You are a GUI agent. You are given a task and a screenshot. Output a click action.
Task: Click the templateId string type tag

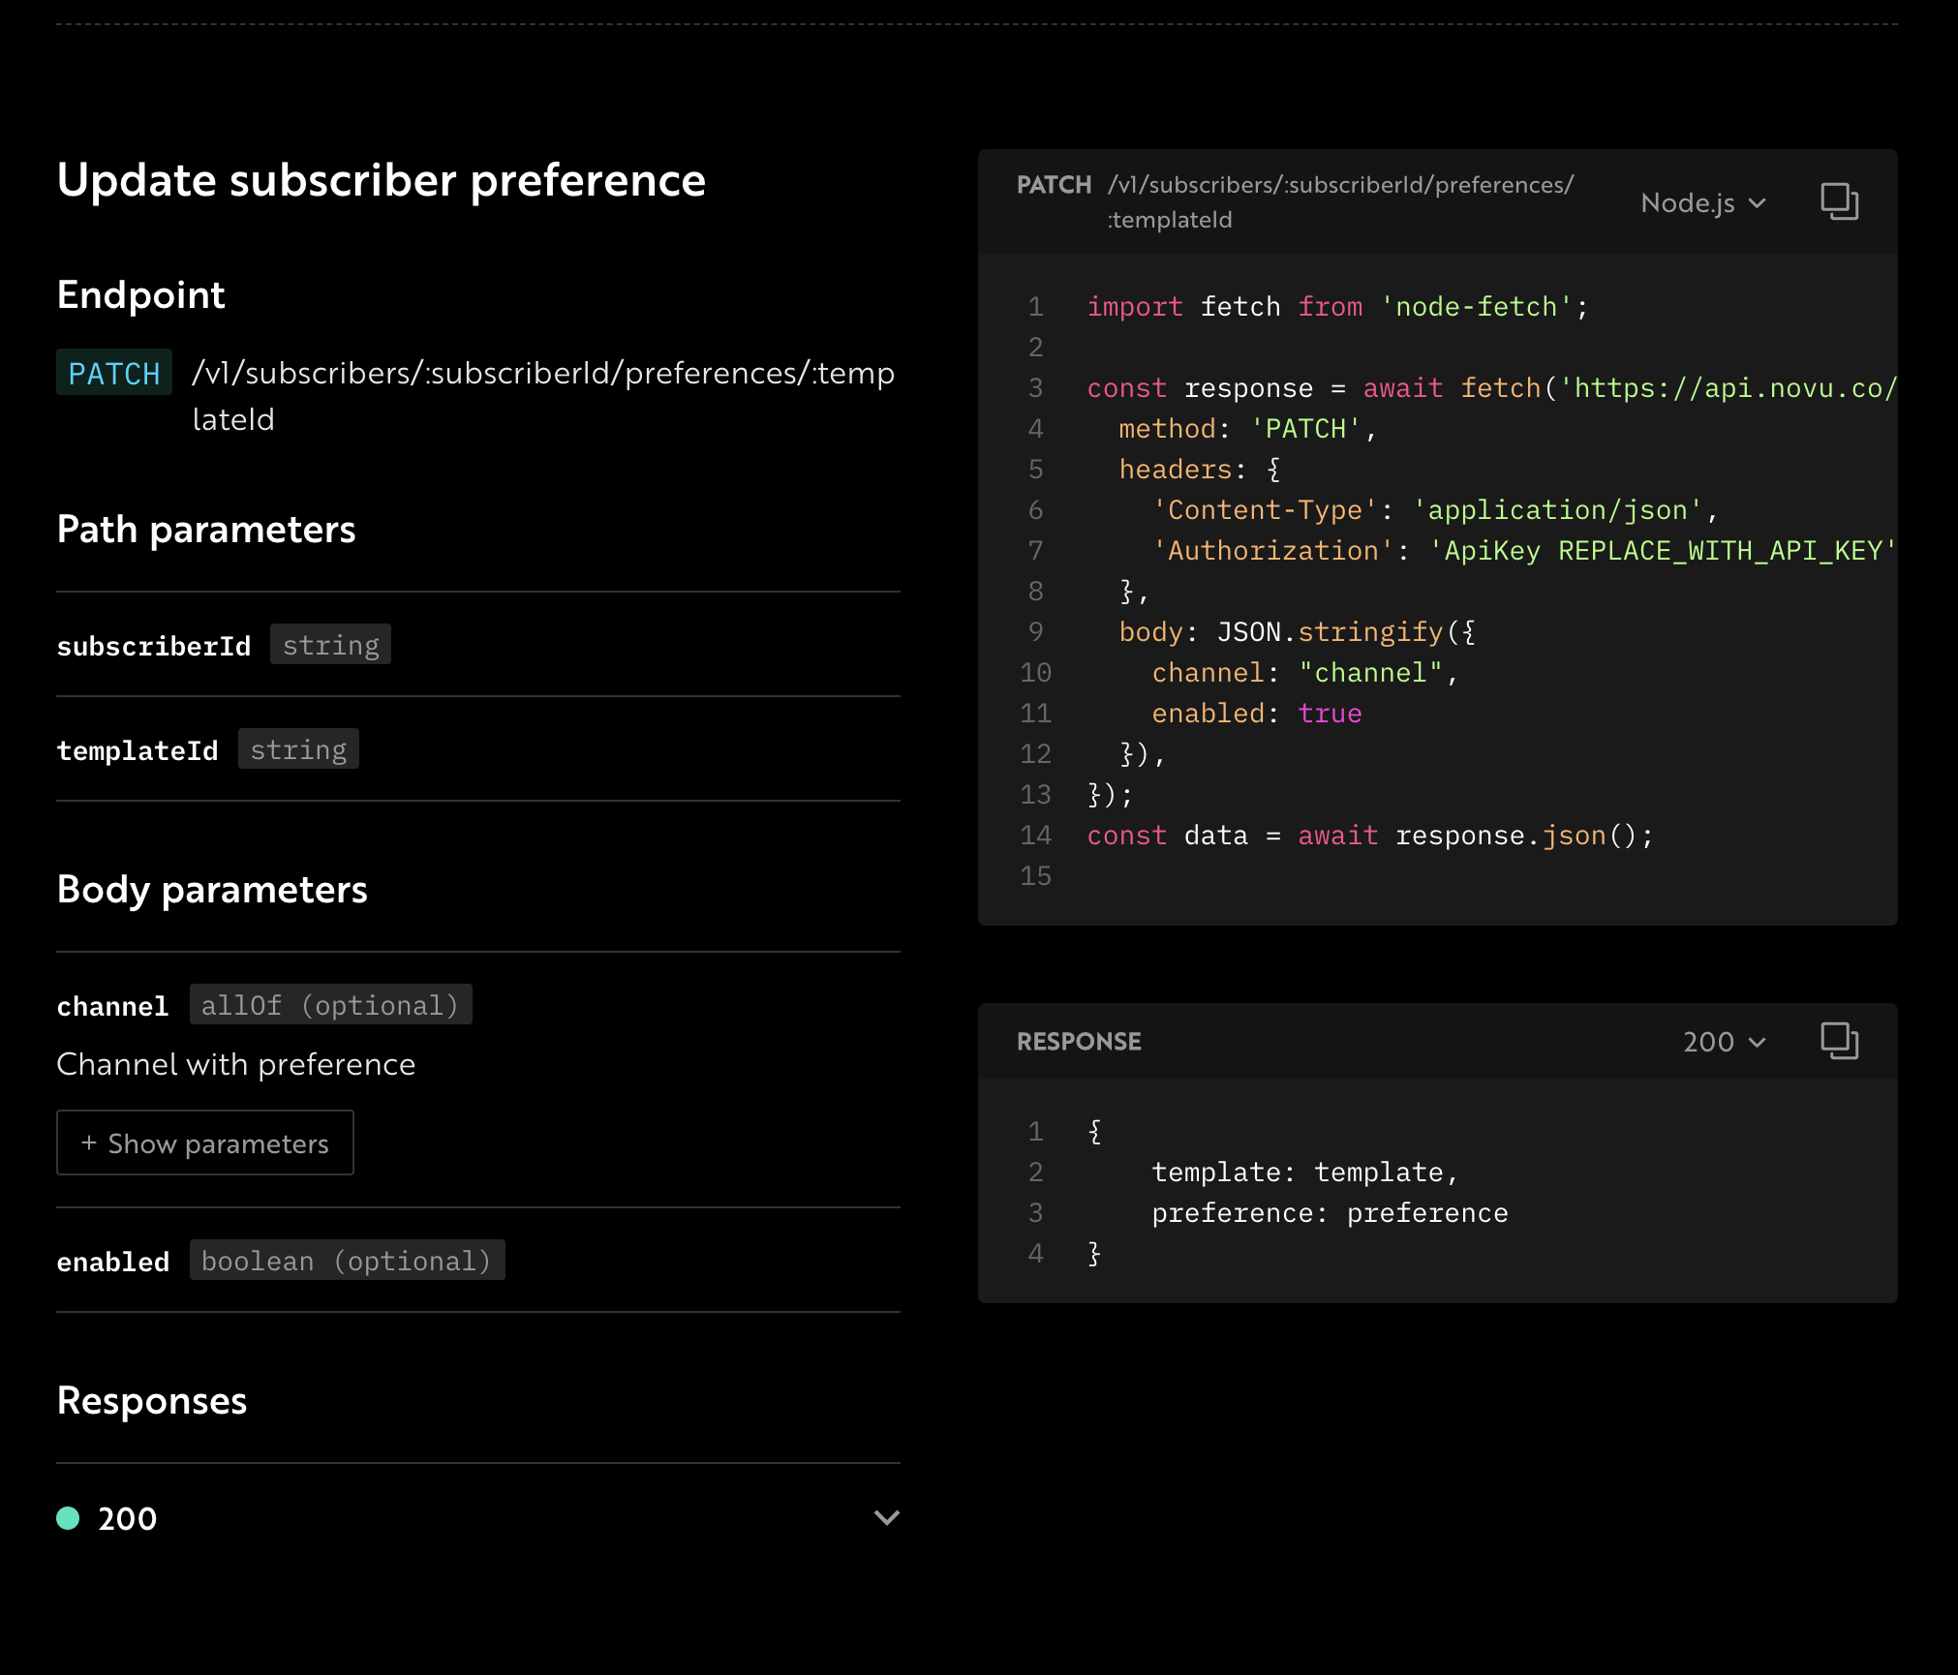[x=298, y=749]
